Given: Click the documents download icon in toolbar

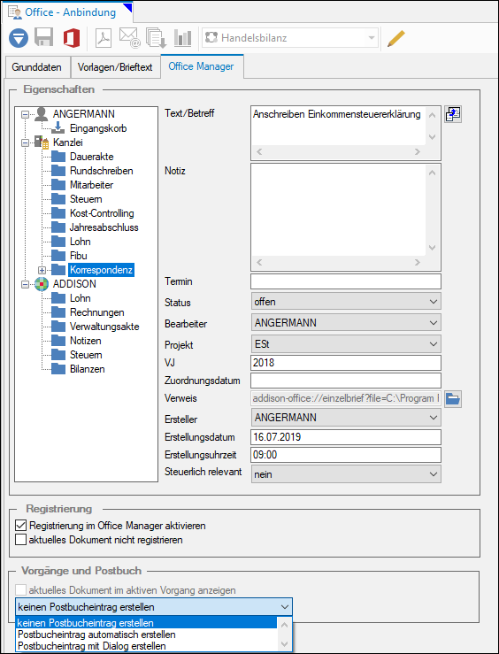Looking at the screenshot, I should pyautogui.click(x=157, y=38).
